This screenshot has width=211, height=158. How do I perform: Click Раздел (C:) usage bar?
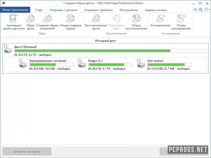[111, 65]
